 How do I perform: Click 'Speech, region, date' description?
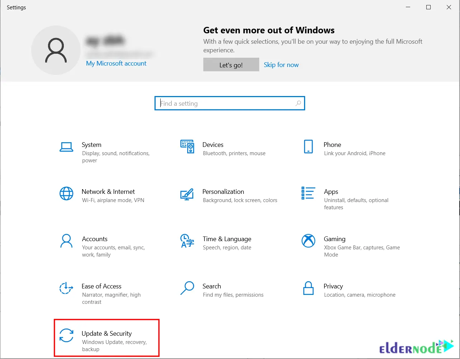click(227, 248)
